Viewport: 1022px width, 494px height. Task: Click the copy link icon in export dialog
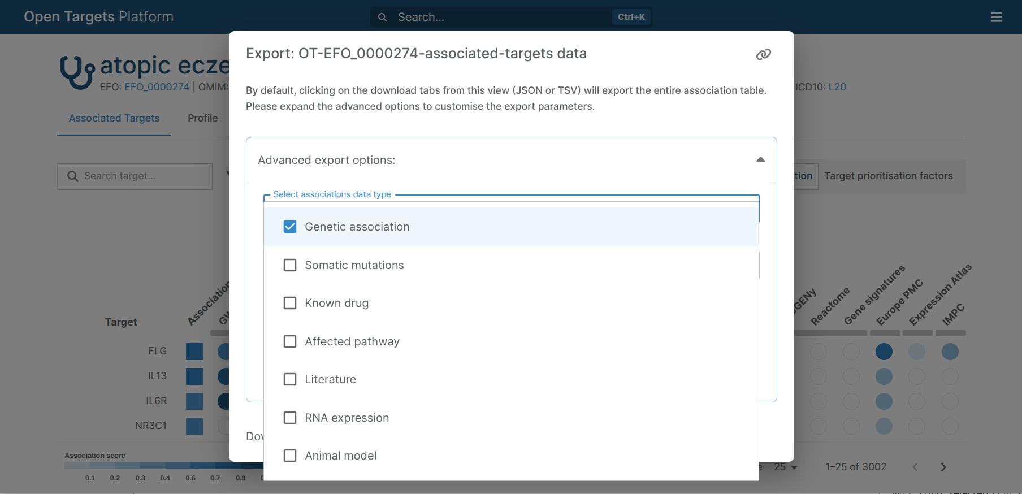click(763, 54)
